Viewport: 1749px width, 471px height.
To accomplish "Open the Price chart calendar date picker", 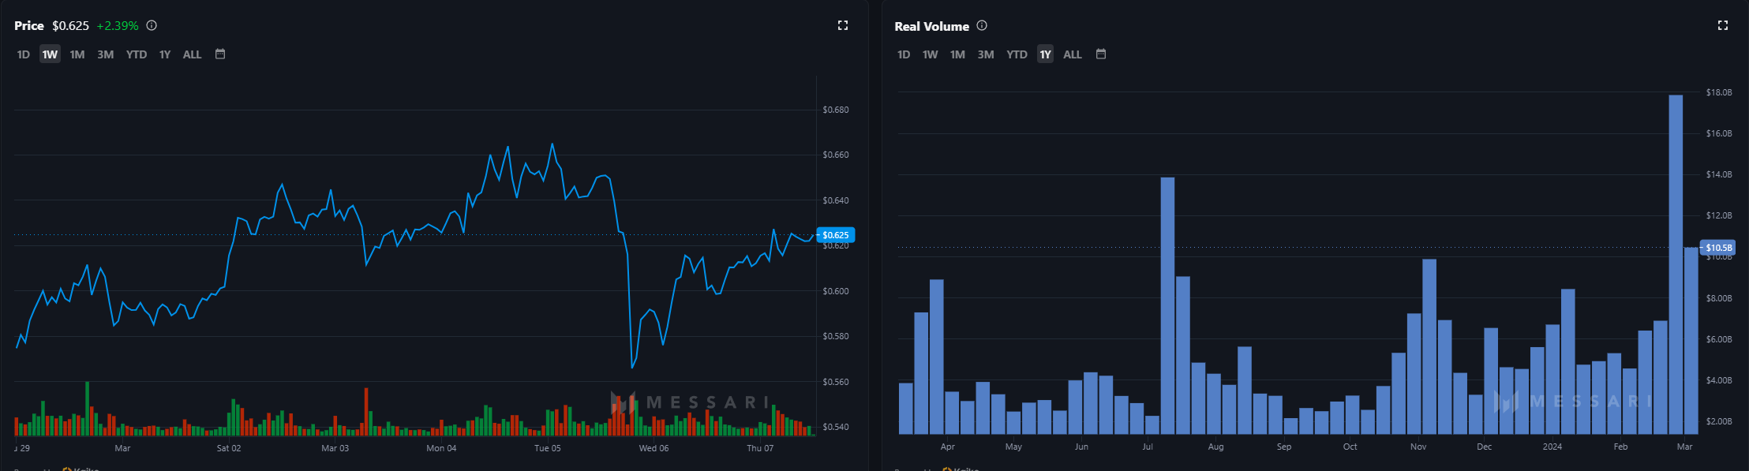I will (220, 54).
